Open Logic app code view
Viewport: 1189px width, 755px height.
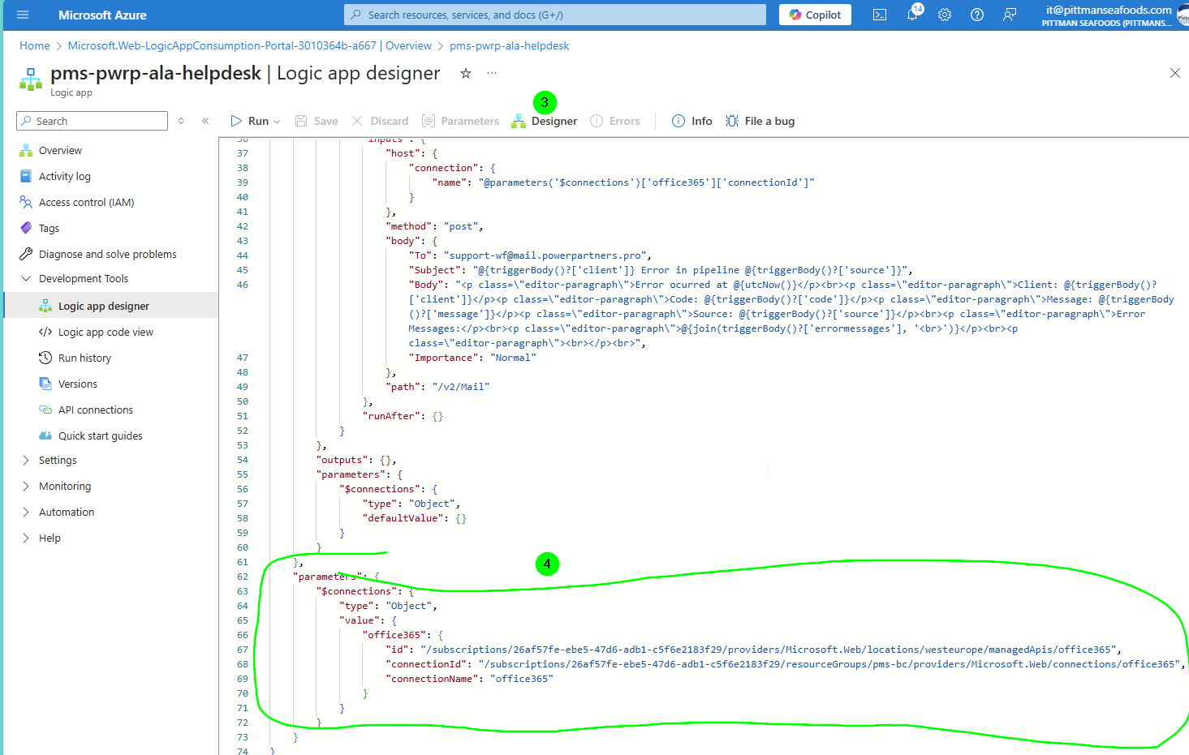pyautogui.click(x=106, y=332)
